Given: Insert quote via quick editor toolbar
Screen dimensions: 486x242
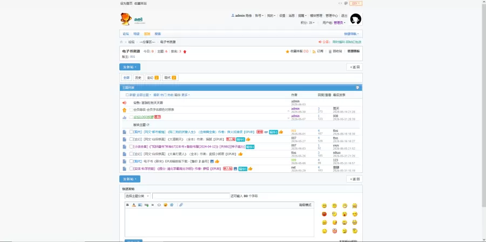Looking at the screenshot, I should click(152, 205).
